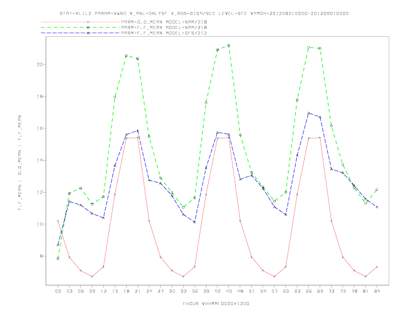Viewport: 411px width, 317px height.
Task: Click x-axis tick label 21
Action: pyautogui.click(x=138, y=291)
